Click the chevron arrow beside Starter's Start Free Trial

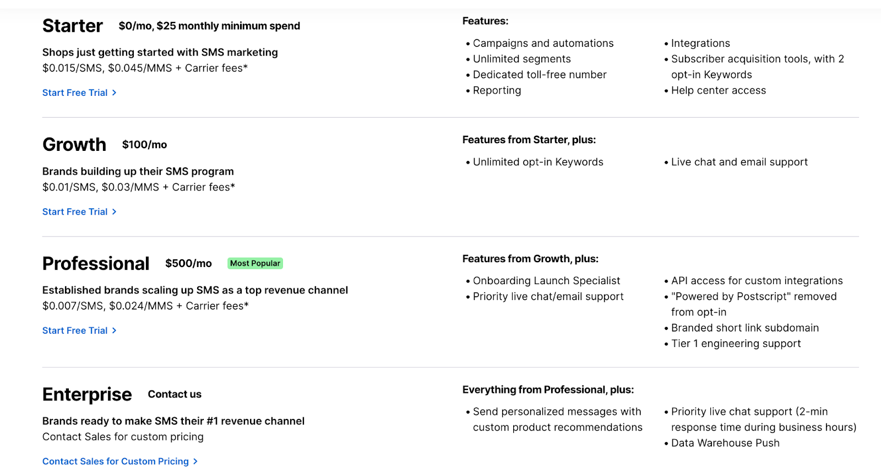click(115, 93)
